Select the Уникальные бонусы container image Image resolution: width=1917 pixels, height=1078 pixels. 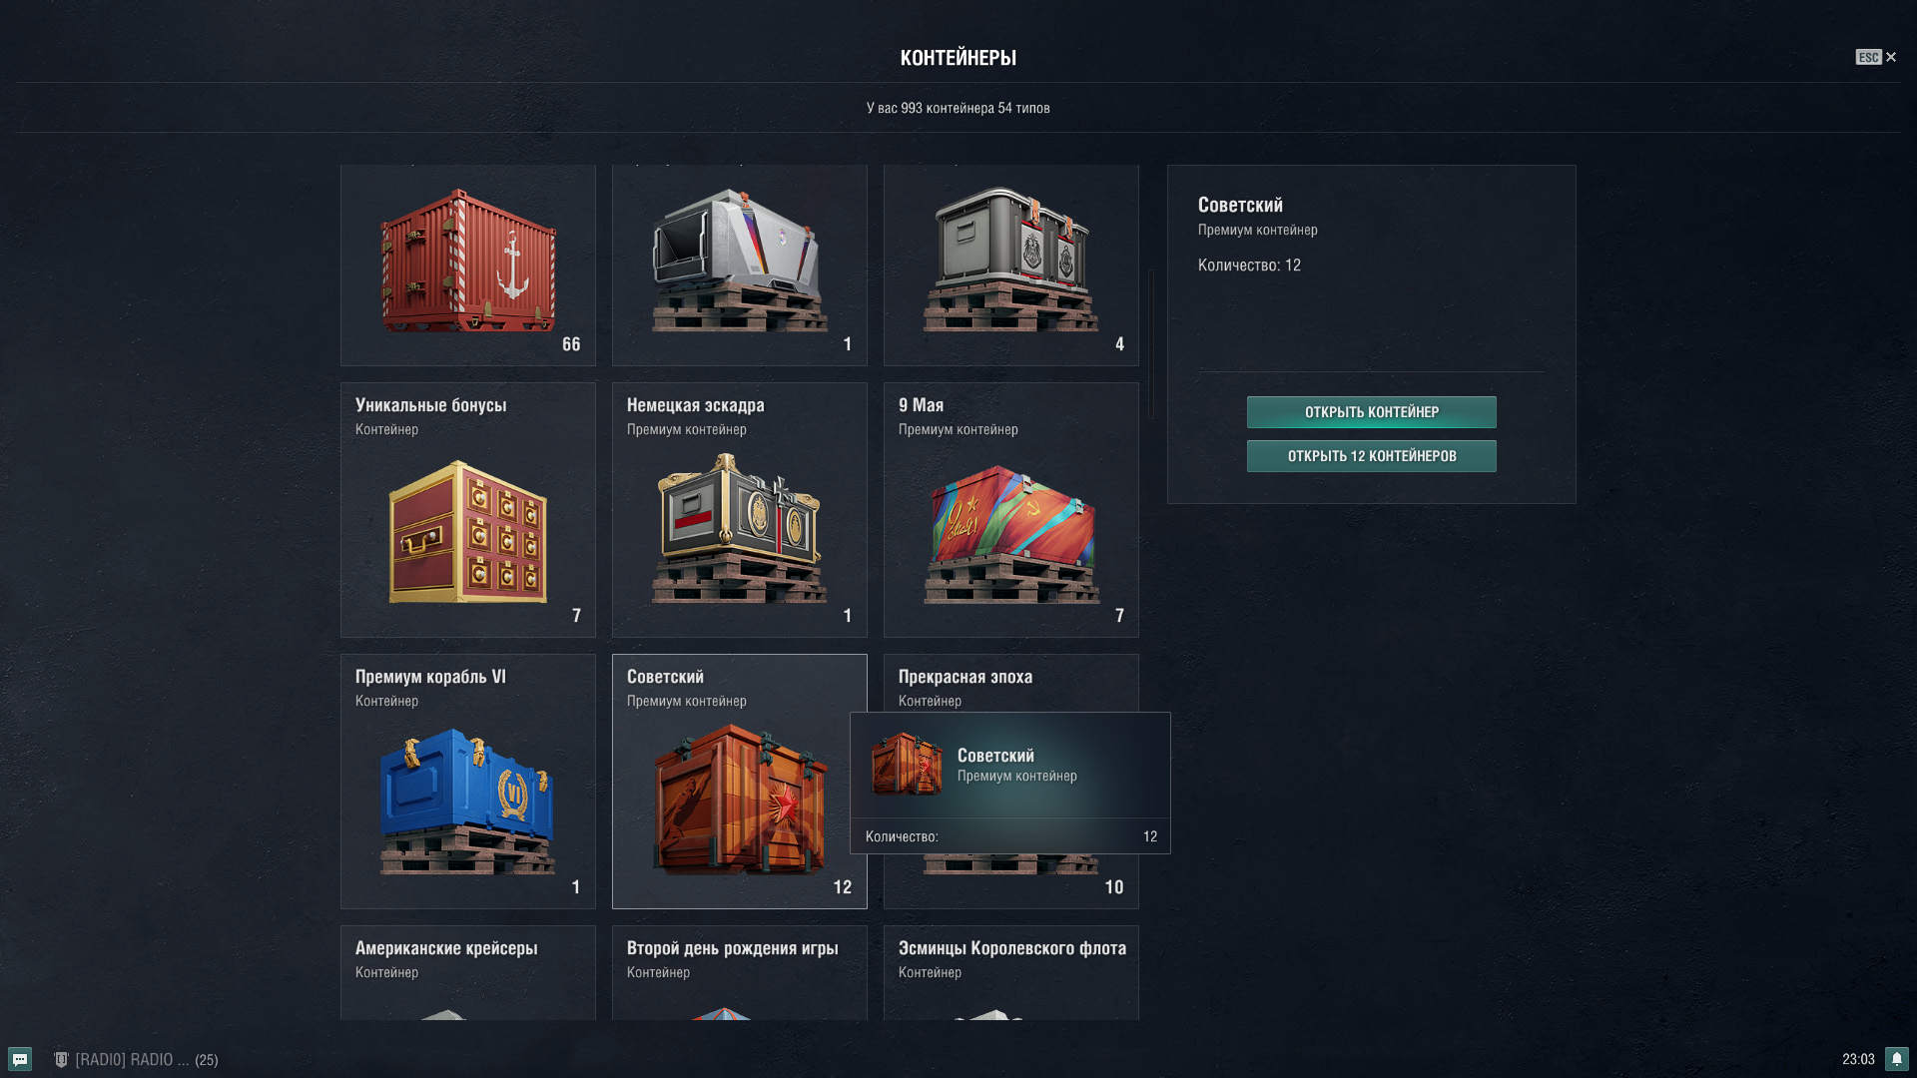point(467,531)
